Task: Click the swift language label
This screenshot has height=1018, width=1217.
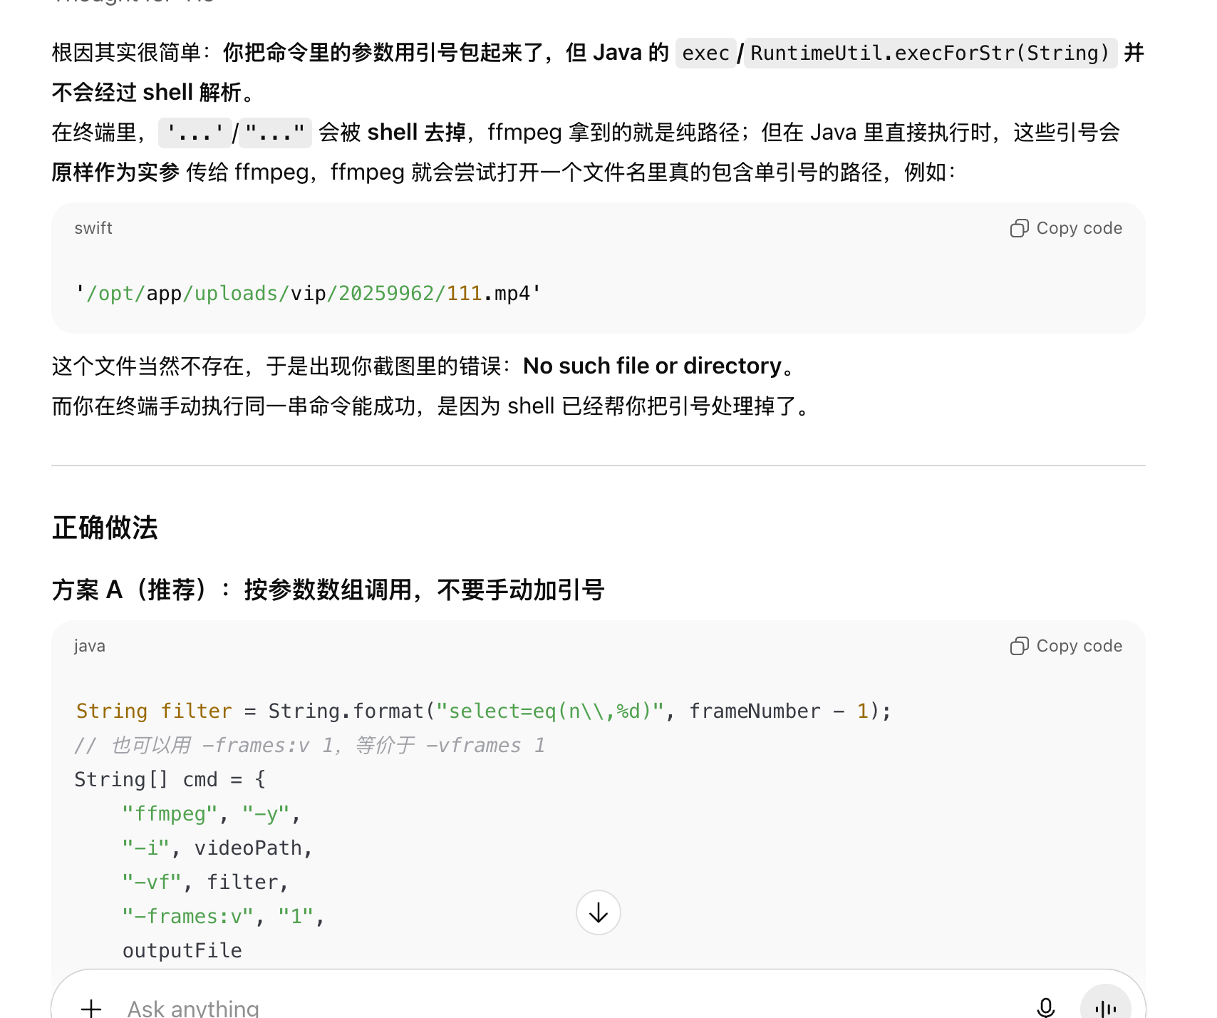Action: pyautogui.click(x=93, y=228)
